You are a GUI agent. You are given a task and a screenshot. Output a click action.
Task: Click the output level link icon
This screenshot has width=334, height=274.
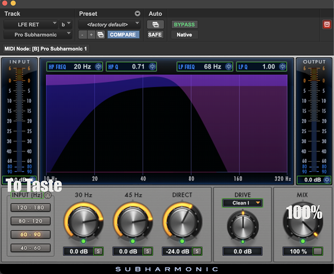click(327, 180)
